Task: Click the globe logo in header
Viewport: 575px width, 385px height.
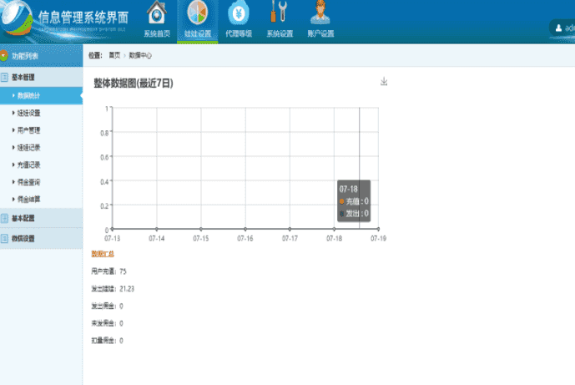Action: [17, 18]
